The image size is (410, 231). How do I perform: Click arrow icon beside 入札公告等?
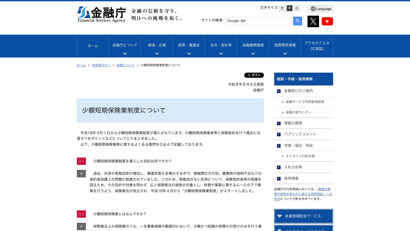point(279,167)
